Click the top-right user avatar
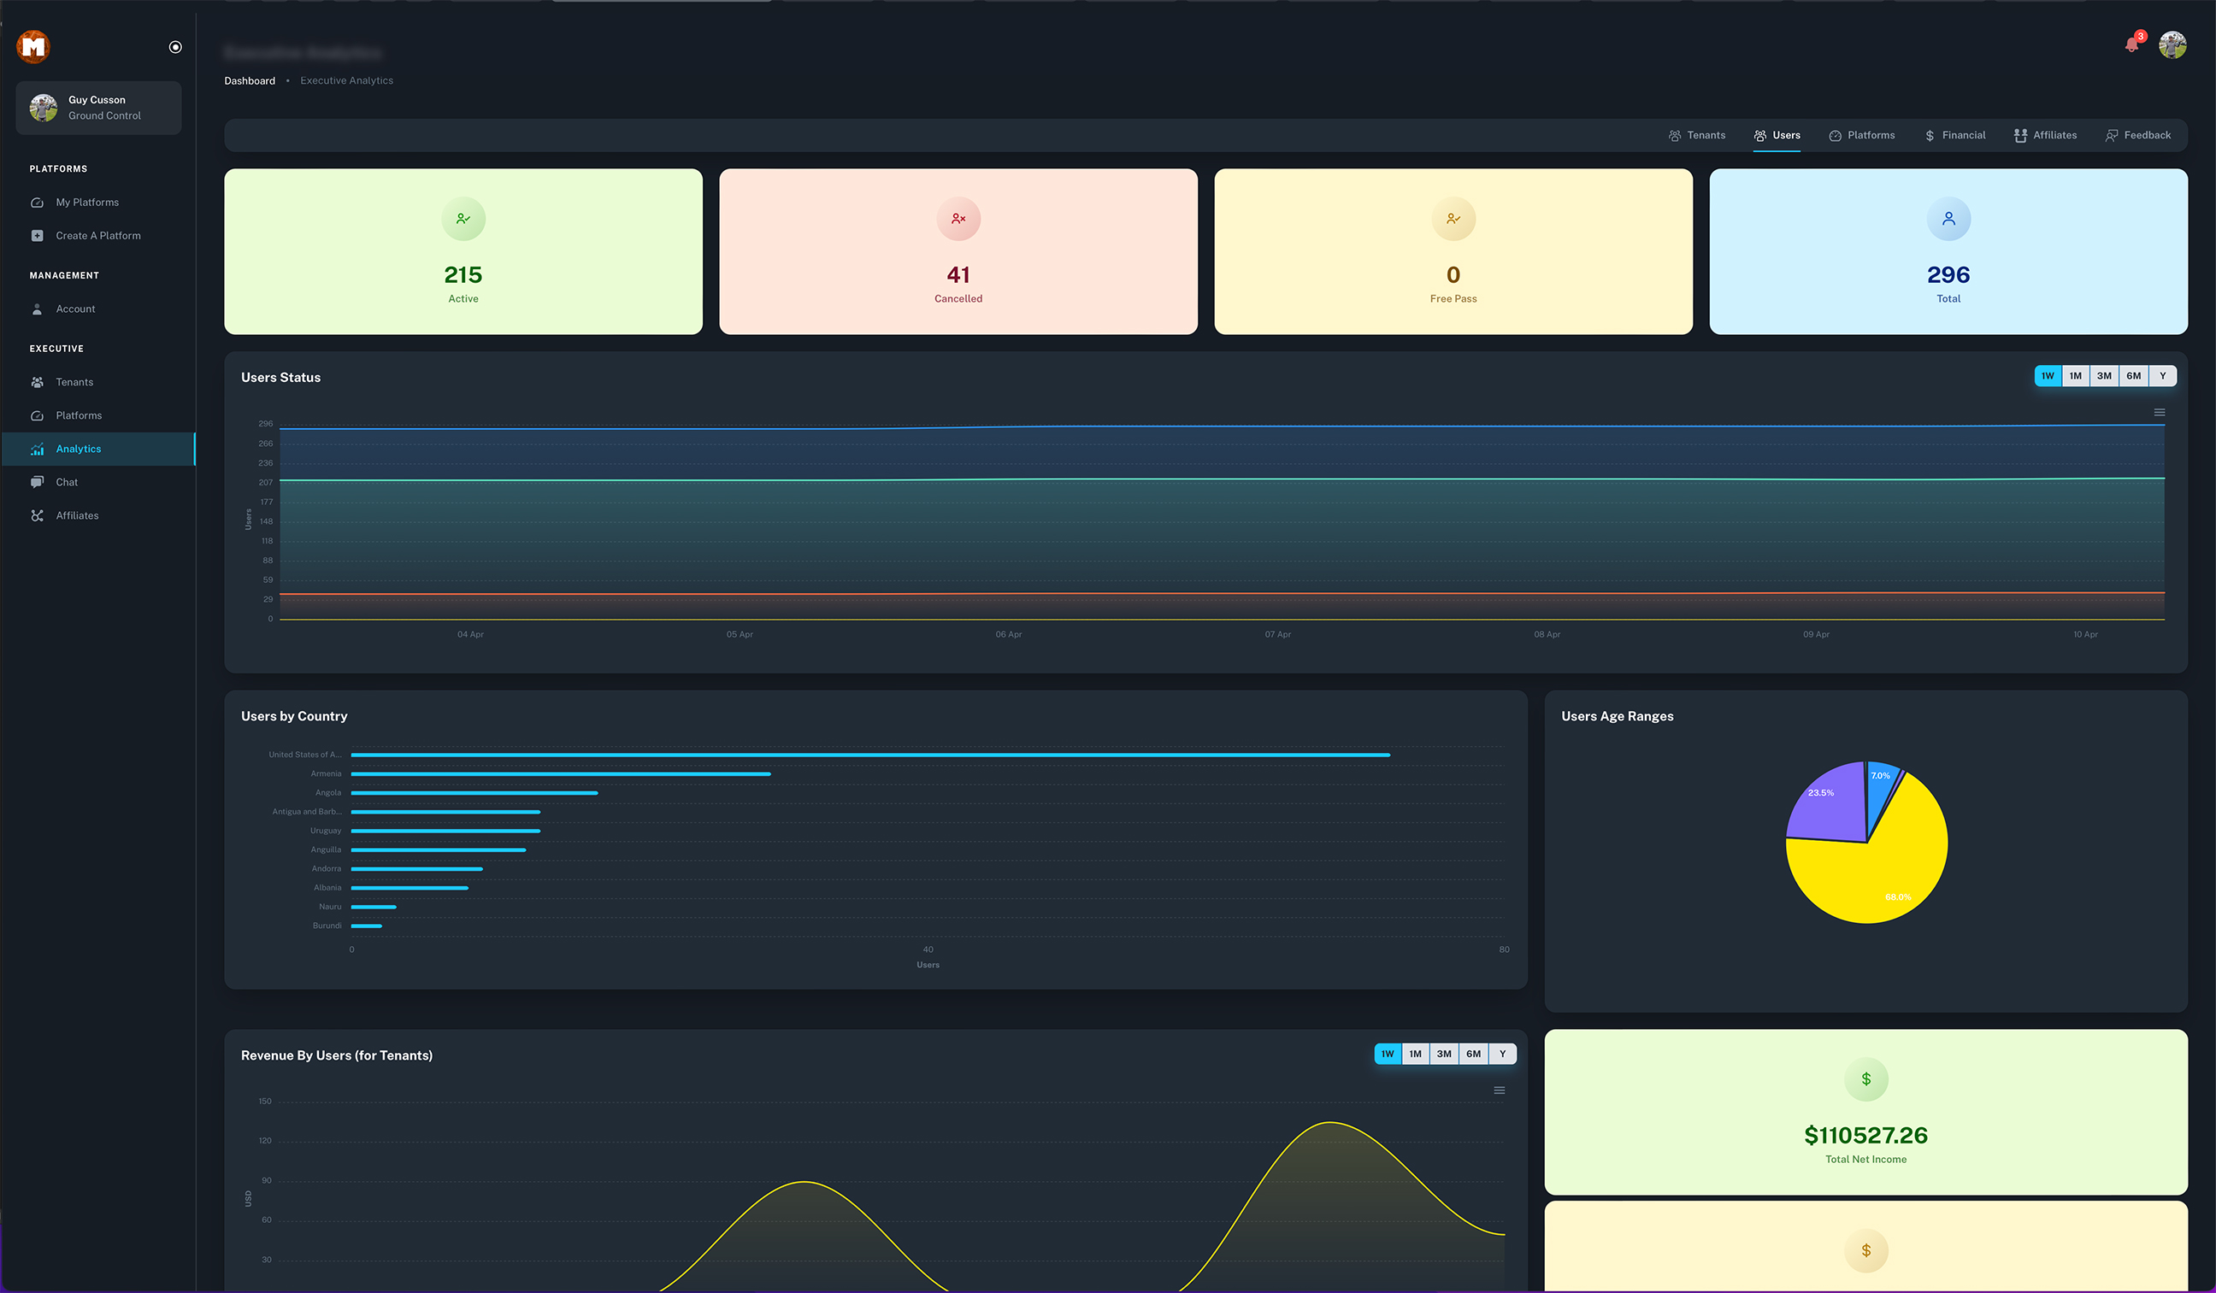 pyautogui.click(x=2172, y=45)
